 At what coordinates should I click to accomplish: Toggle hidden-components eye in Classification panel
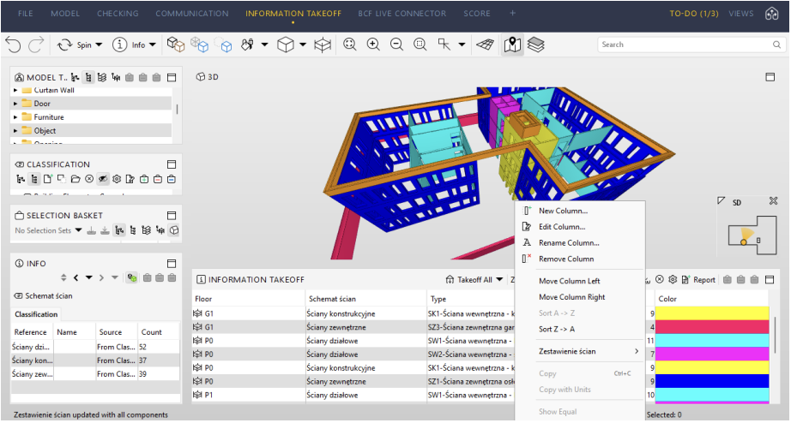[x=103, y=179]
